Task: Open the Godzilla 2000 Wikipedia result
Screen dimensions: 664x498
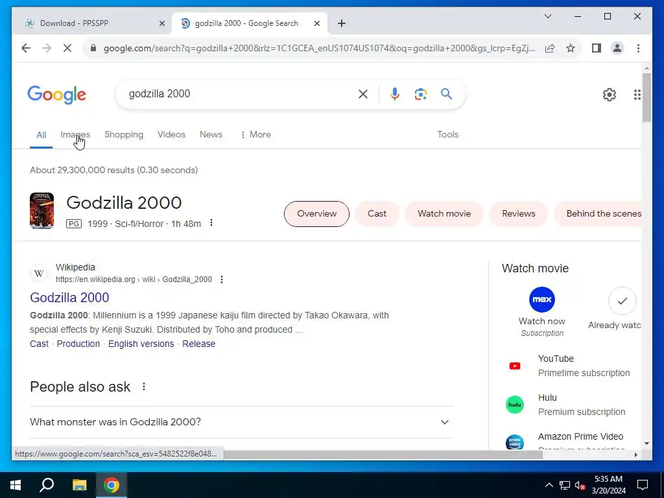Action: [69, 298]
